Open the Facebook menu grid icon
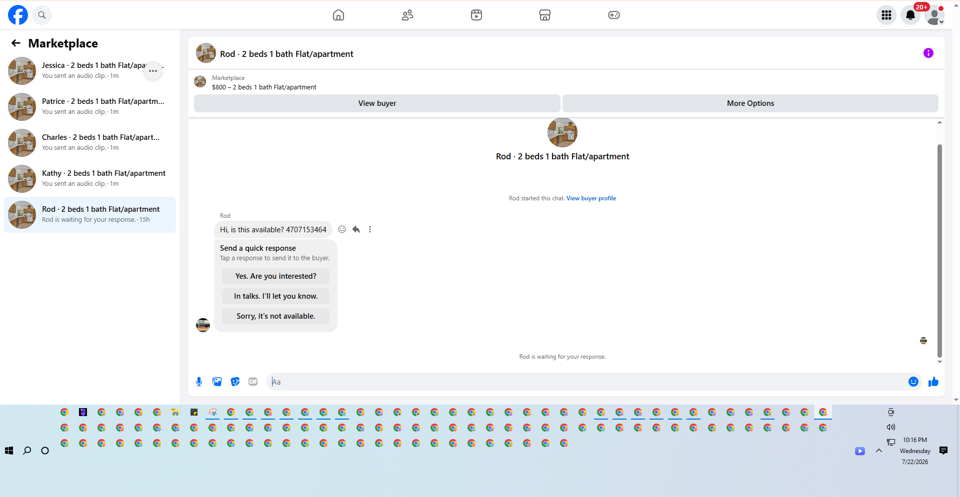960x497 pixels. (886, 15)
